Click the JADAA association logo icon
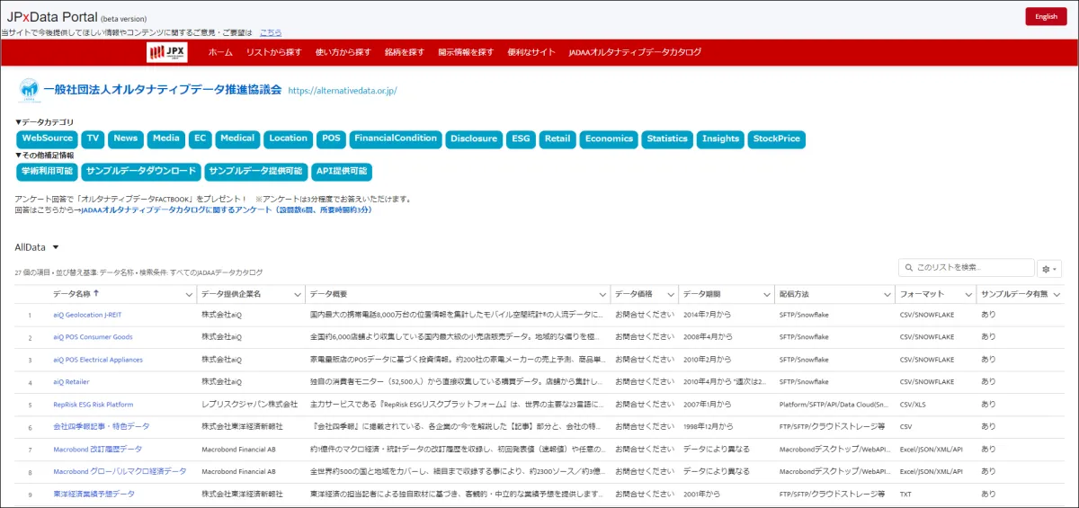The height and width of the screenshot is (508, 1079). pyautogui.click(x=29, y=89)
